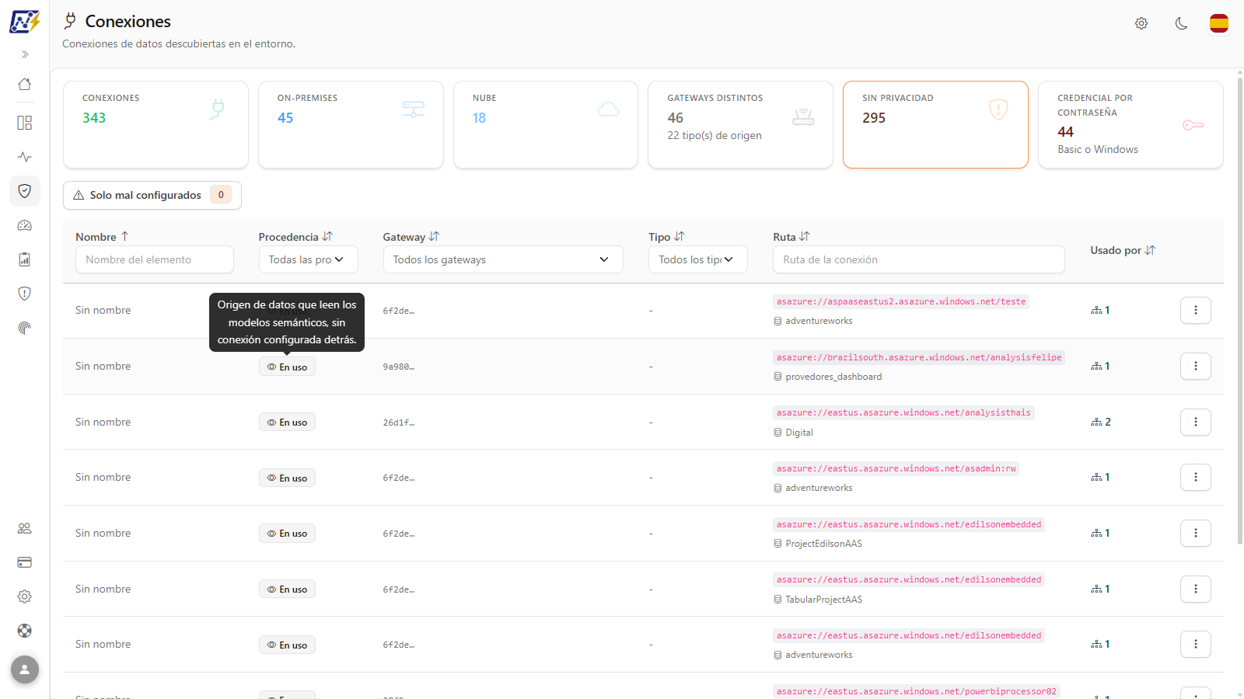Open the report document icon in sidebar
Viewport: 1244px width, 699px height.
click(x=25, y=259)
